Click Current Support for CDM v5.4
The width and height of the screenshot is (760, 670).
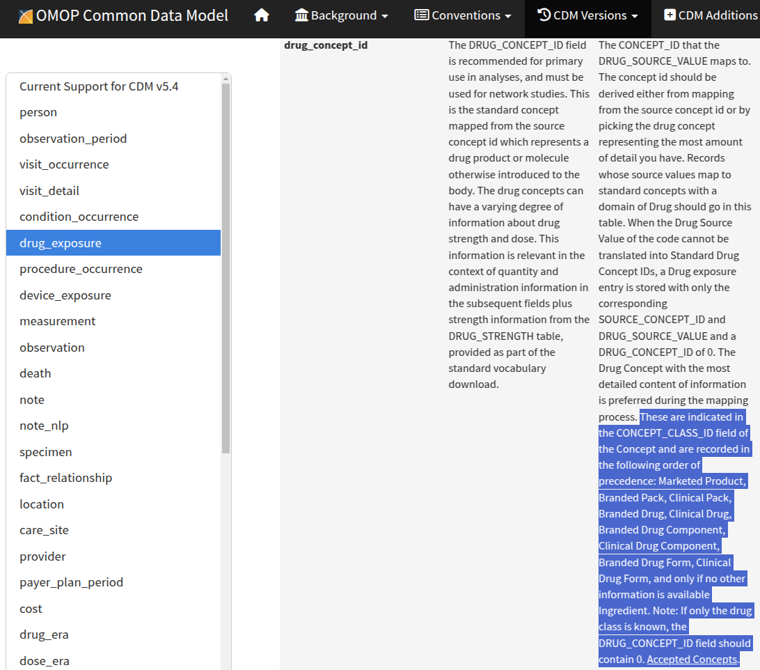click(99, 86)
